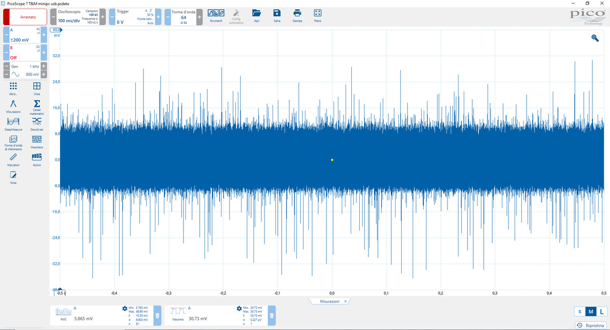The image size is (610, 330).
Task: Open channel B Off options
Action: [x=25, y=53]
